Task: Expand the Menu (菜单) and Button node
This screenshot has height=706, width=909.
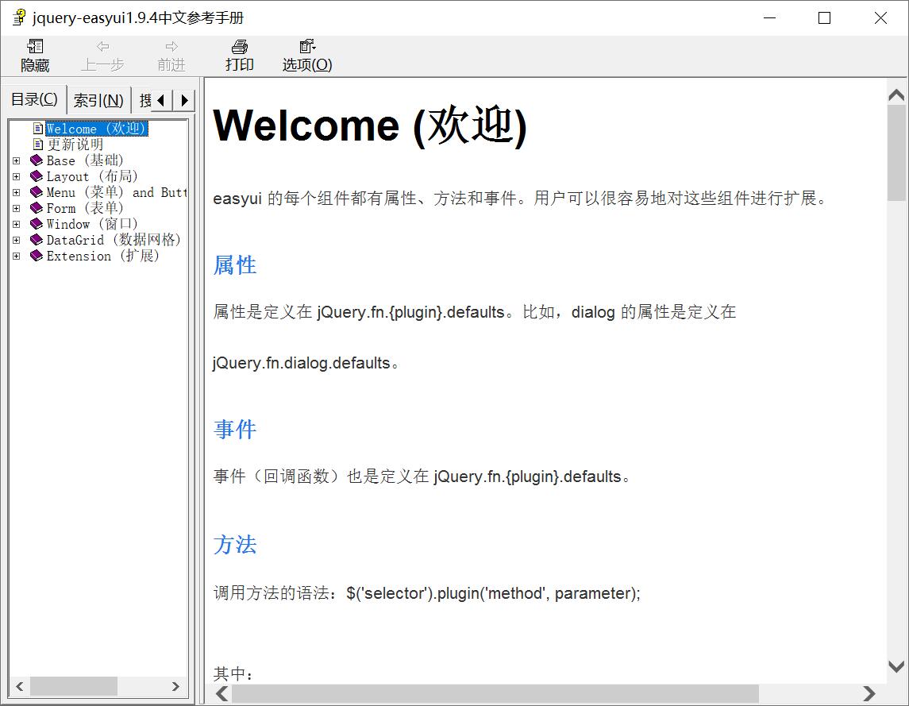Action: click(x=16, y=193)
